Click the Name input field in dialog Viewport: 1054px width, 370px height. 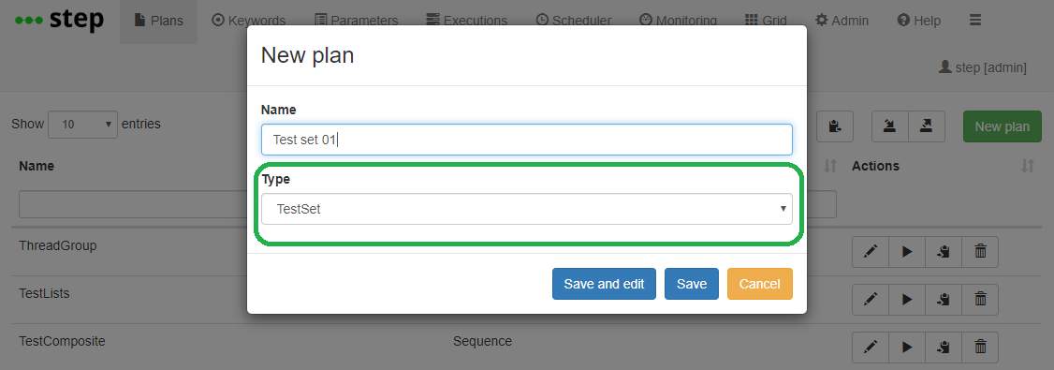click(x=527, y=140)
